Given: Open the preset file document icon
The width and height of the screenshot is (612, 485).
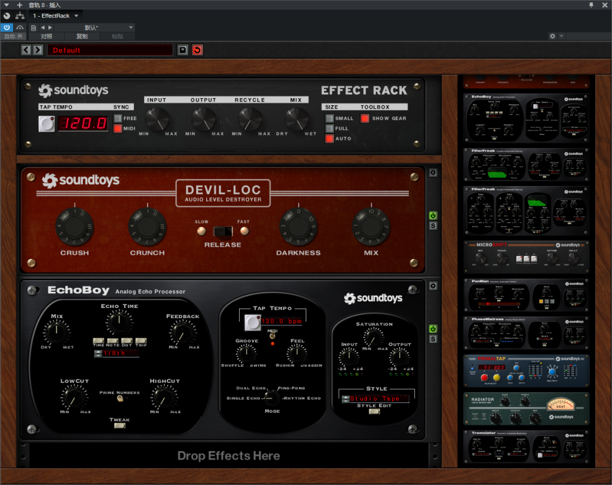Looking at the screenshot, I should tap(33, 28).
